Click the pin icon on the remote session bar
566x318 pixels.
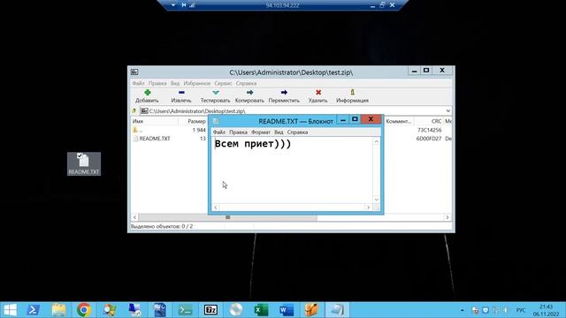coord(183,5)
